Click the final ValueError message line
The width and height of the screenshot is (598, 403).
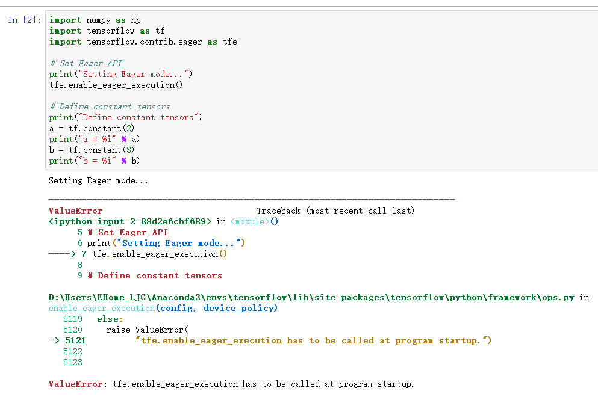(x=231, y=384)
